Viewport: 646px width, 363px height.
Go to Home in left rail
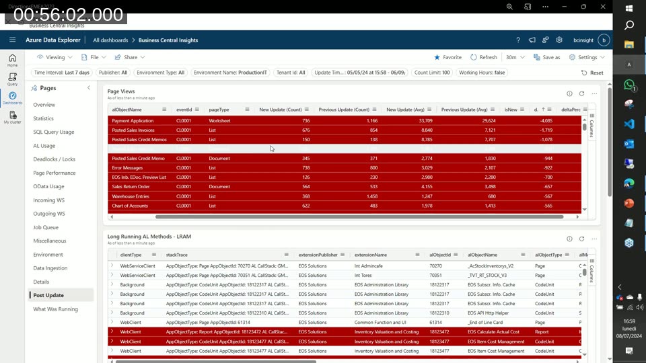click(12, 61)
